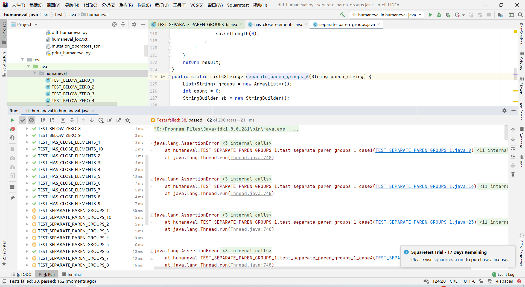Screen dimensions: 525x287
Task: Collapse the humaneval folder node
Action: coord(35,73)
